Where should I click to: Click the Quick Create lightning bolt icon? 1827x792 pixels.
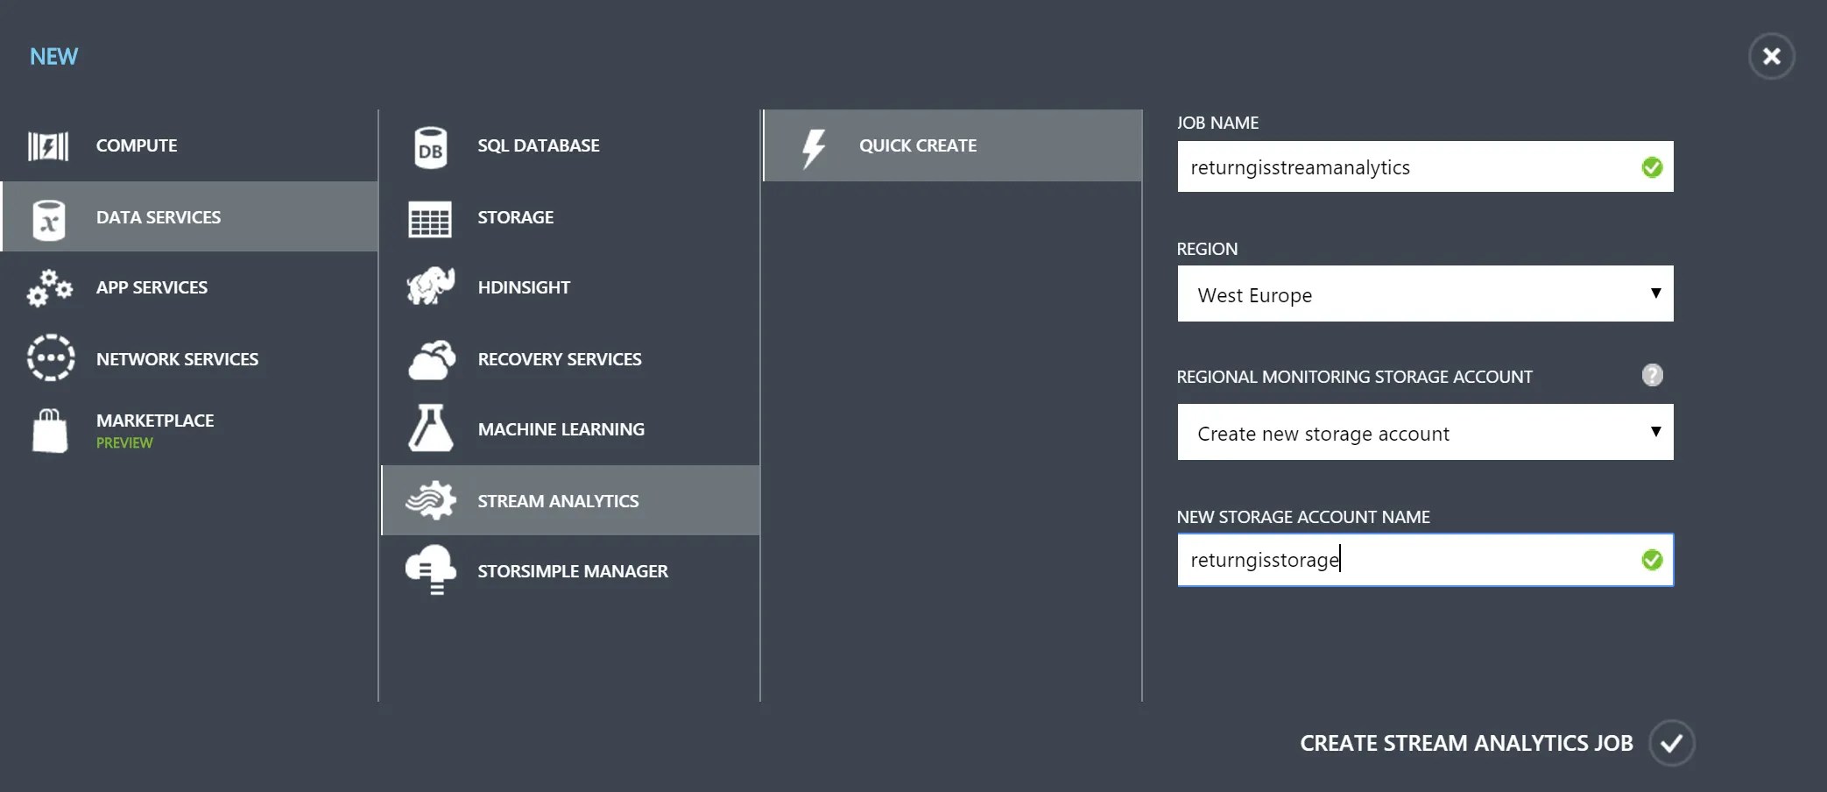pyautogui.click(x=814, y=147)
